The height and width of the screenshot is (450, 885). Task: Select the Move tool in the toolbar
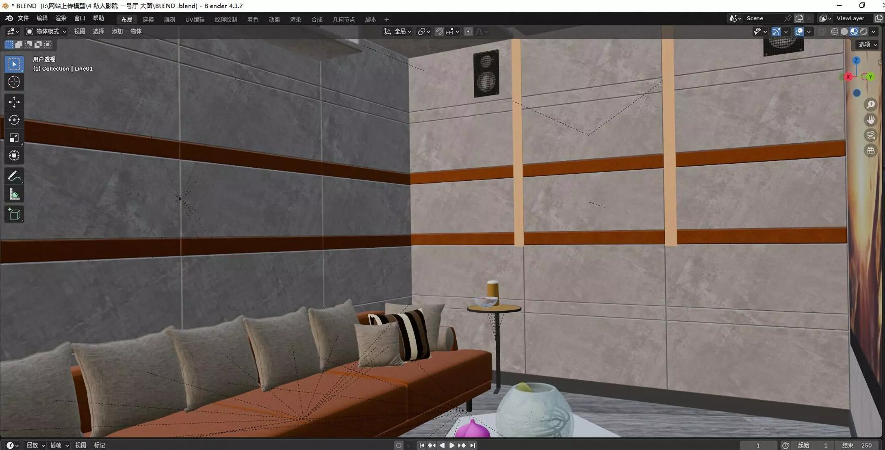[x=14, y=102]
